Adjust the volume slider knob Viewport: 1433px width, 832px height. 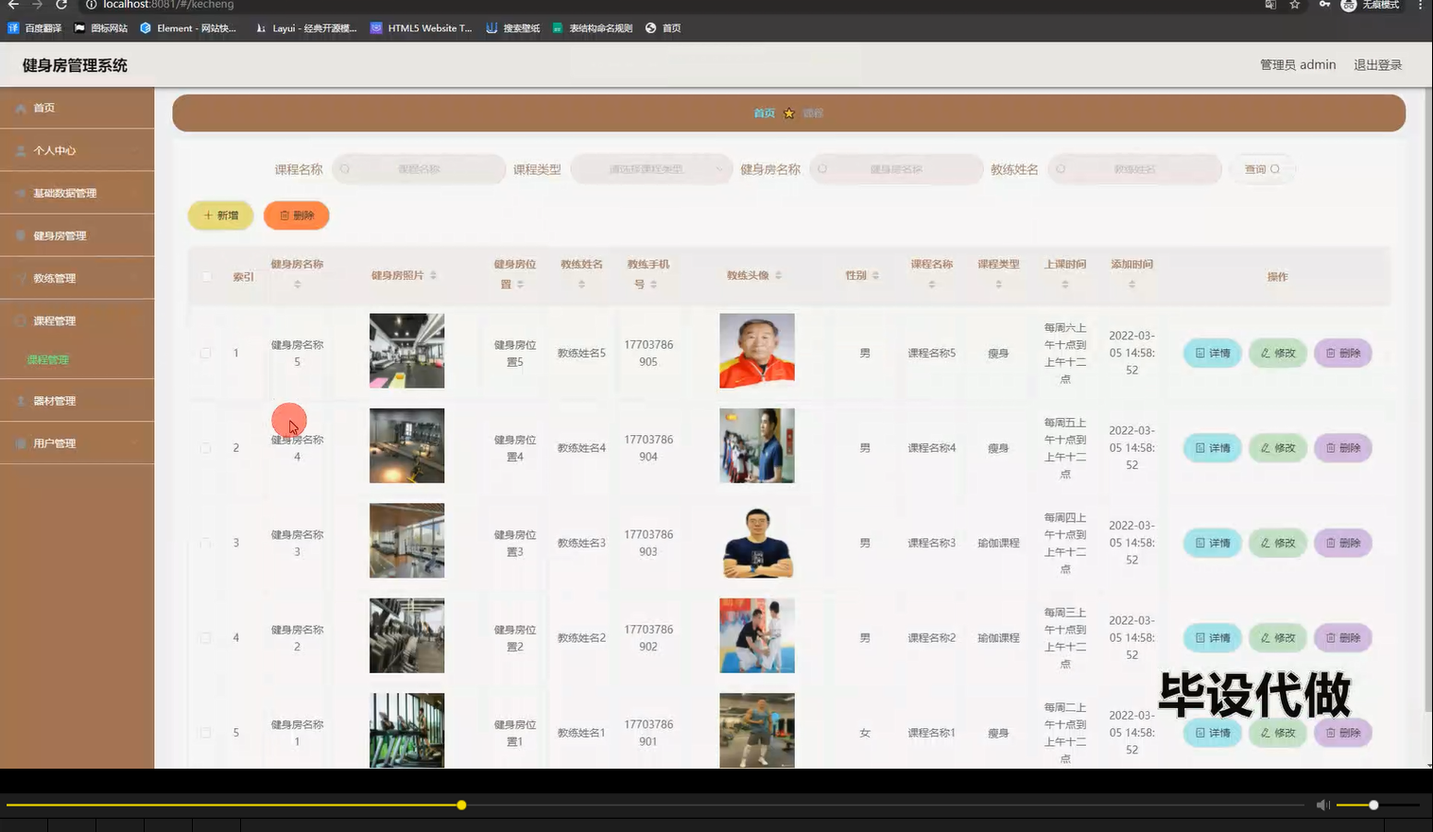tap(1373, 806)
